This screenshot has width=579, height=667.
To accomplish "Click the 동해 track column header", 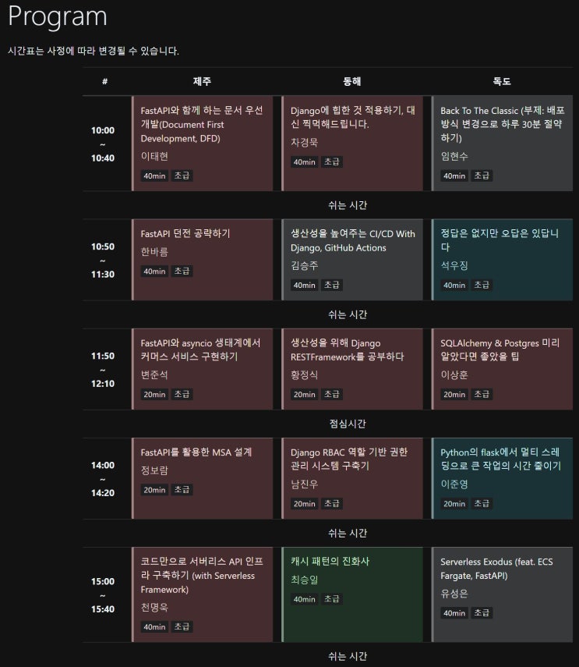I will point(351,81).
